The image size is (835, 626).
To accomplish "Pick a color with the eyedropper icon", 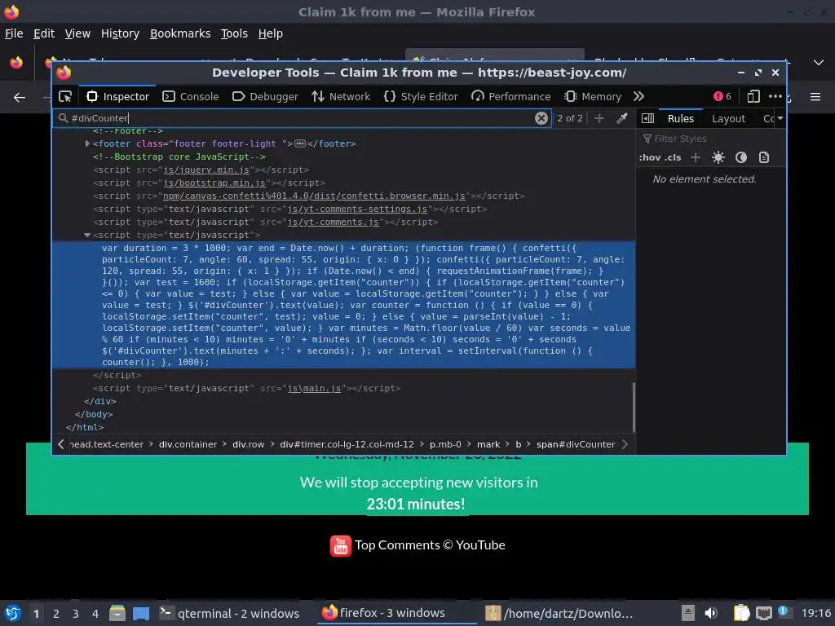I will 622,118.
